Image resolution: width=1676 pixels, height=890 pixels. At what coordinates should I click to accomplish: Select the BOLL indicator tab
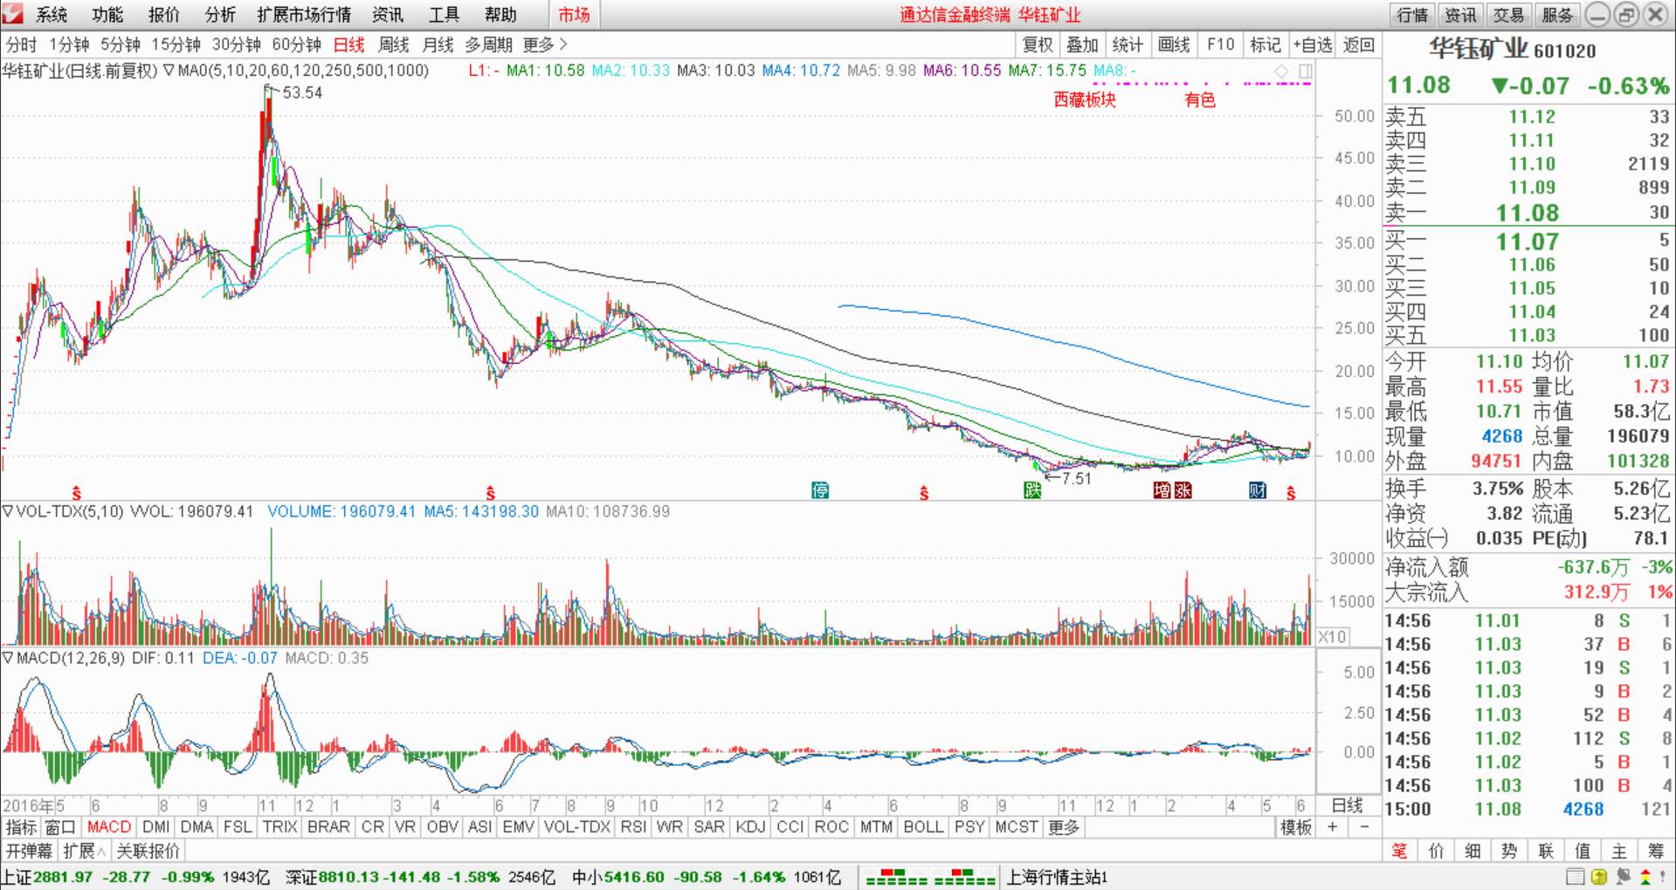tap(923, 827)
